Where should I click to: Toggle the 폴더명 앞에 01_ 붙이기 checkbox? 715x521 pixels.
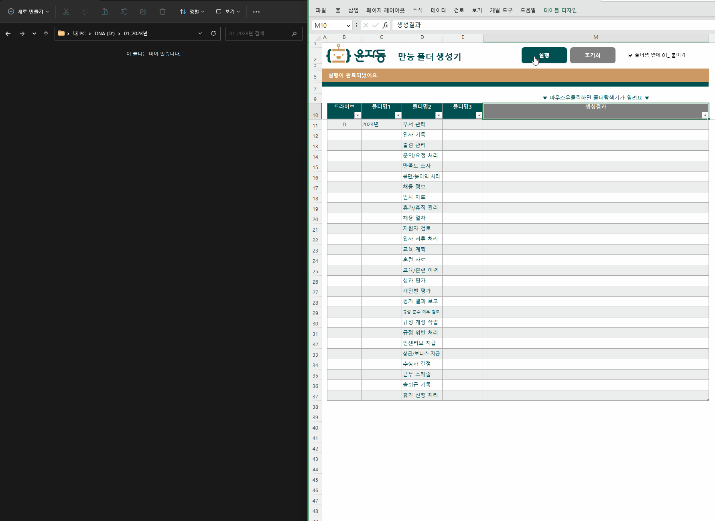630,55
